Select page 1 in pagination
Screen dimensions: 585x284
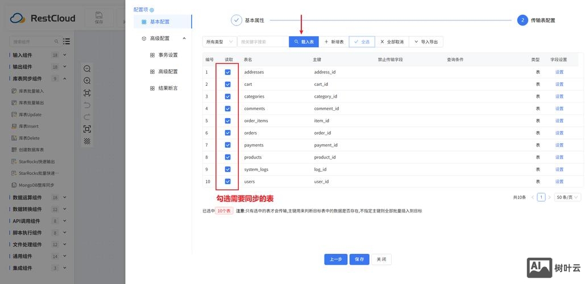coord(541,197)
